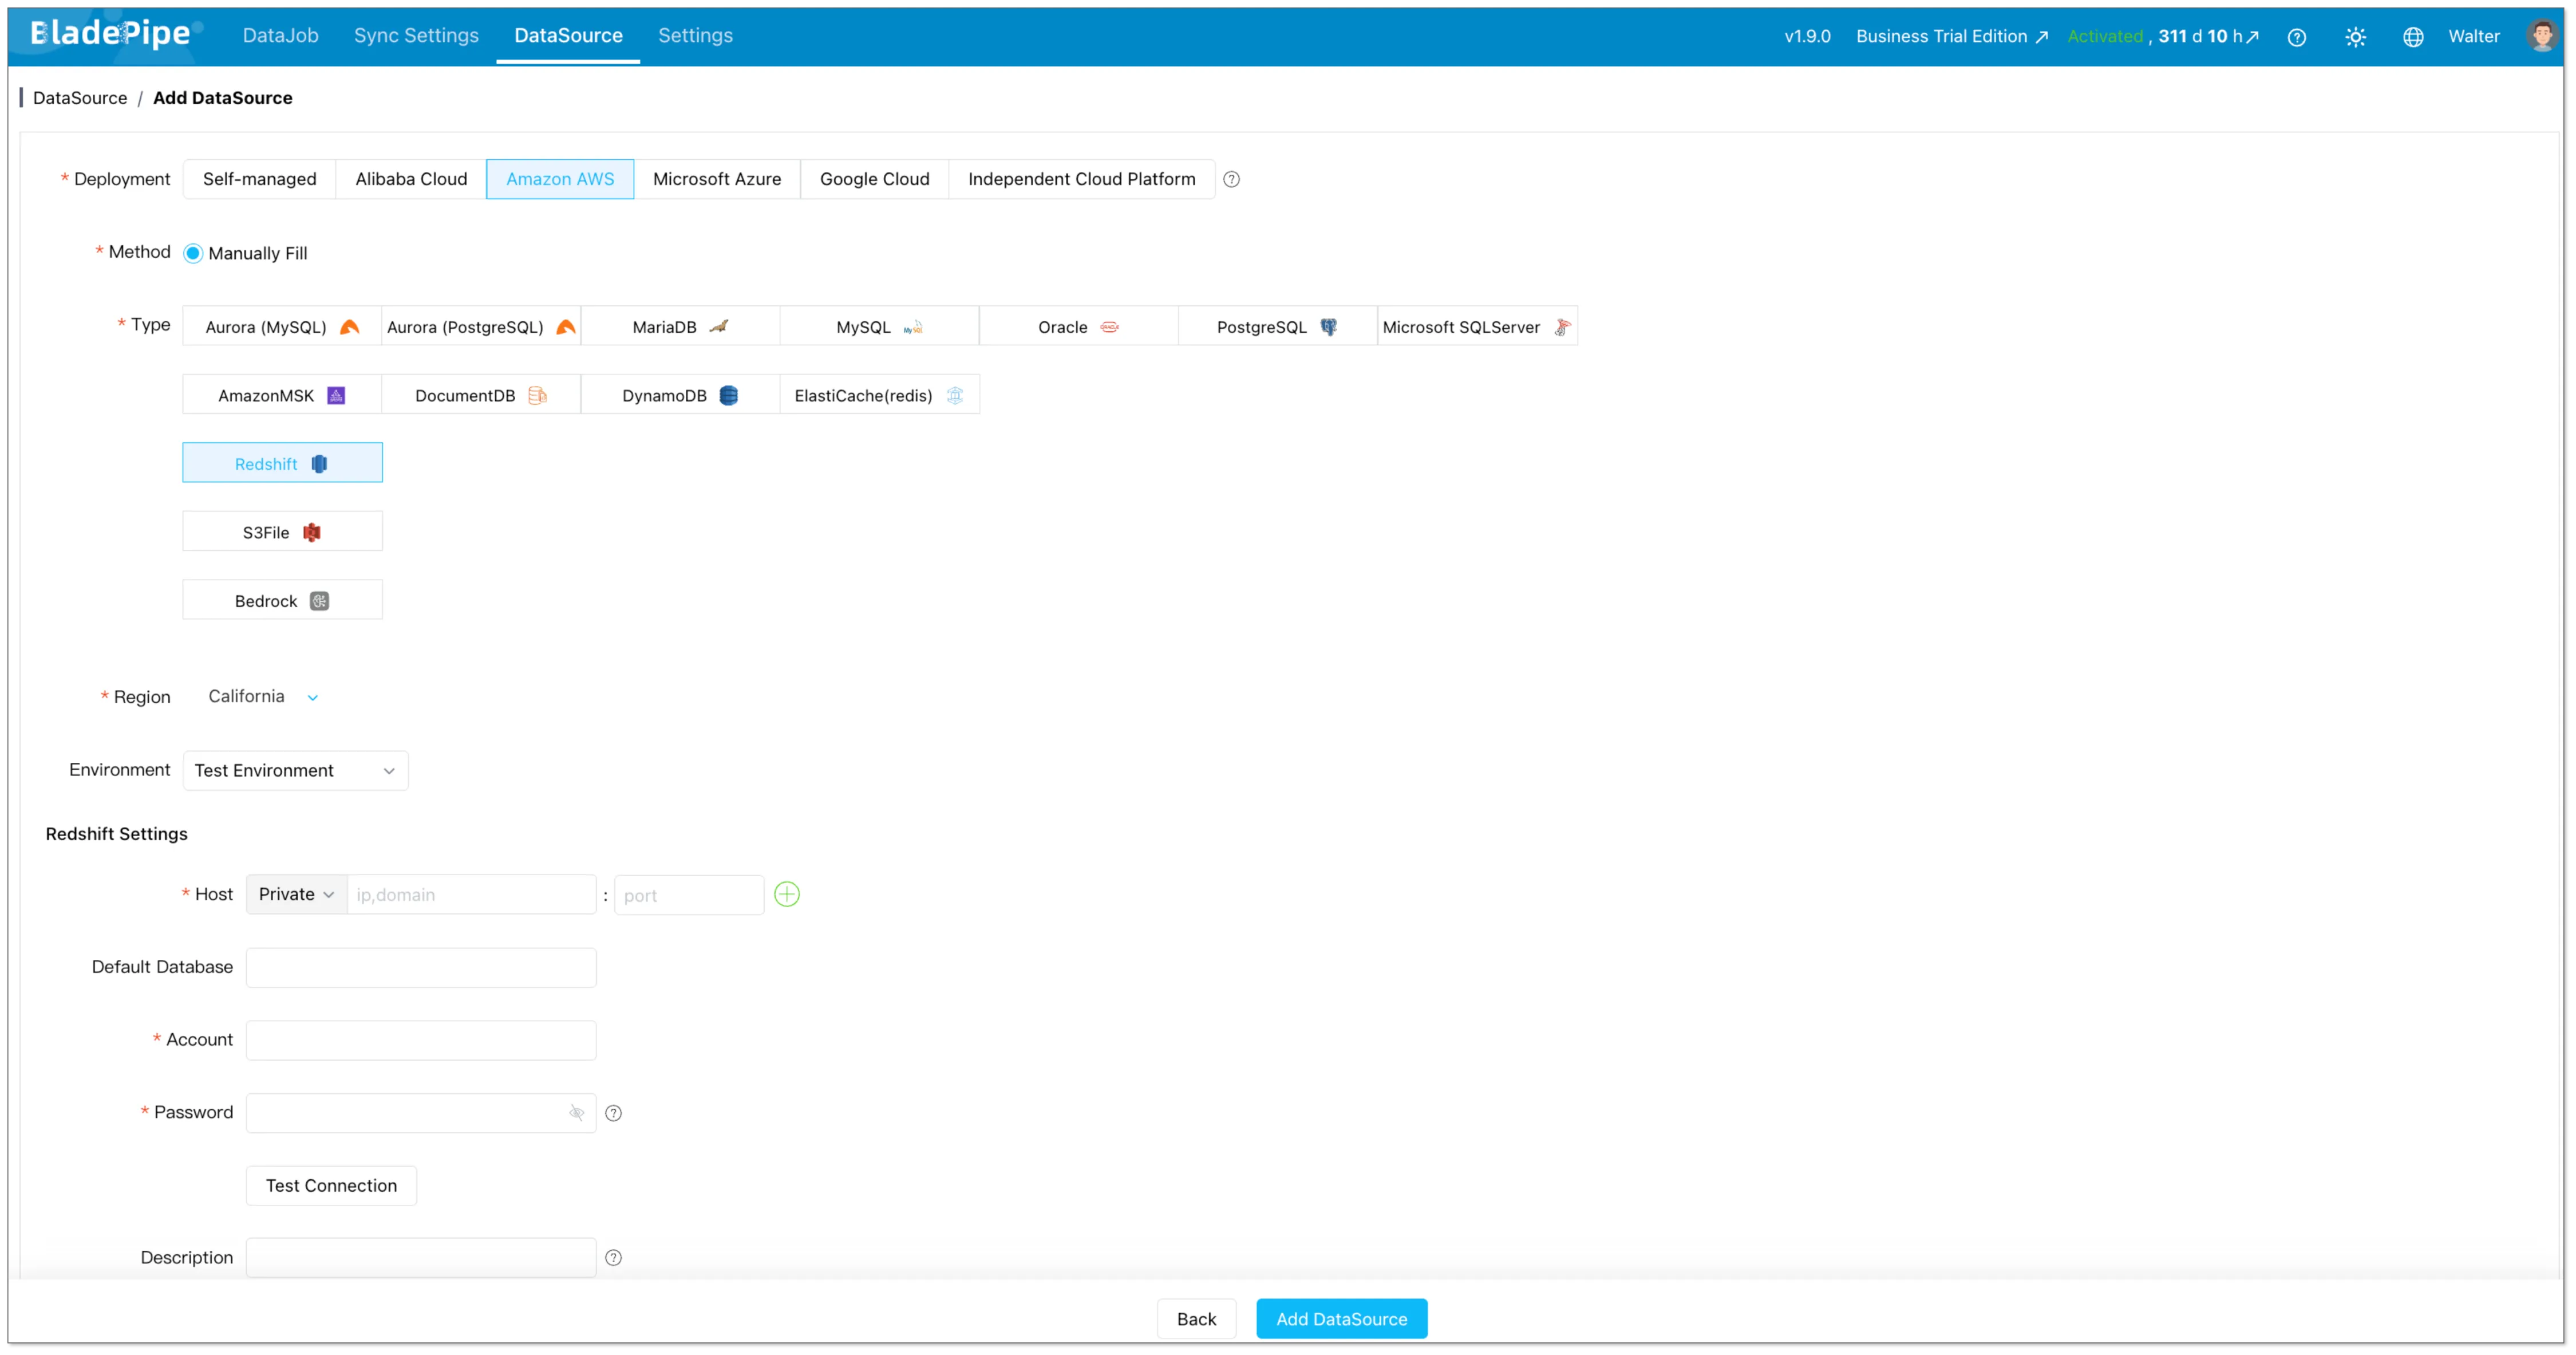Open the language globe icon
Image resolution: width=2576 pixels, height=1355 pixels.
click(x=2413, y=37)
